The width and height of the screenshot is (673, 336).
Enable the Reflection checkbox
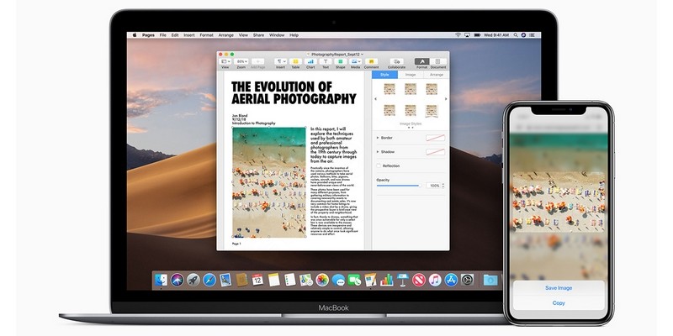click(379, 165)
